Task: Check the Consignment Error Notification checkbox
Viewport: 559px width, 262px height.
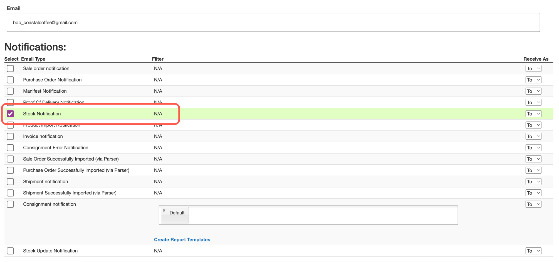Action: coord(10,148)
